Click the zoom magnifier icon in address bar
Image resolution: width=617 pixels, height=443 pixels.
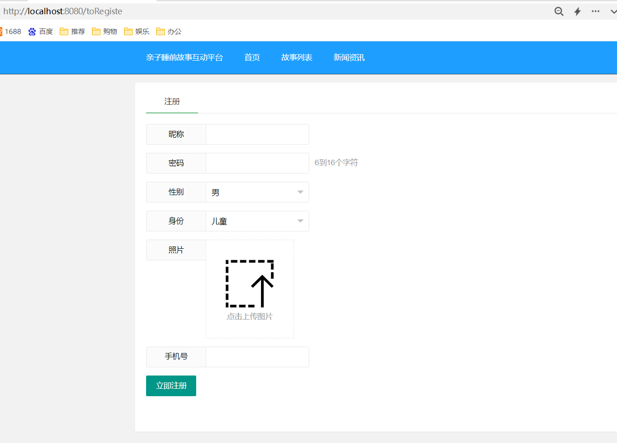click(559, 11)
